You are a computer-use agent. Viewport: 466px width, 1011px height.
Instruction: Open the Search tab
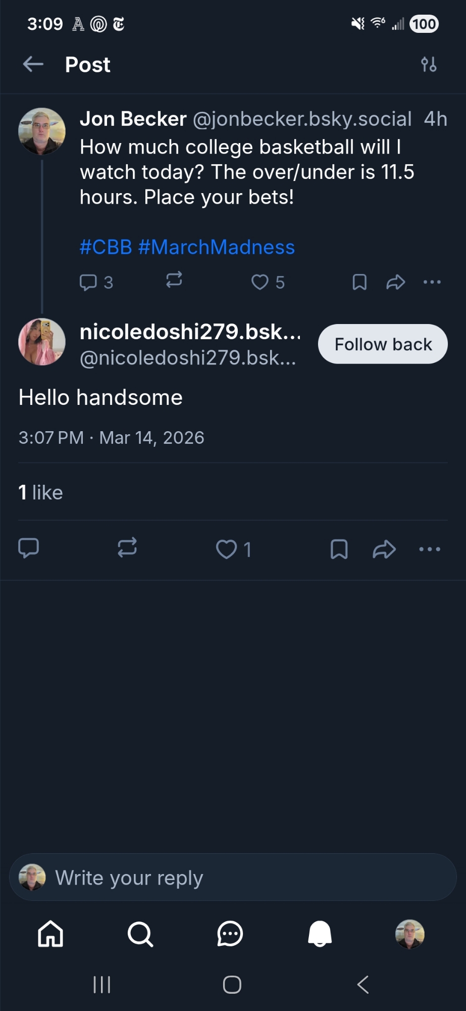tap(140, 933)
